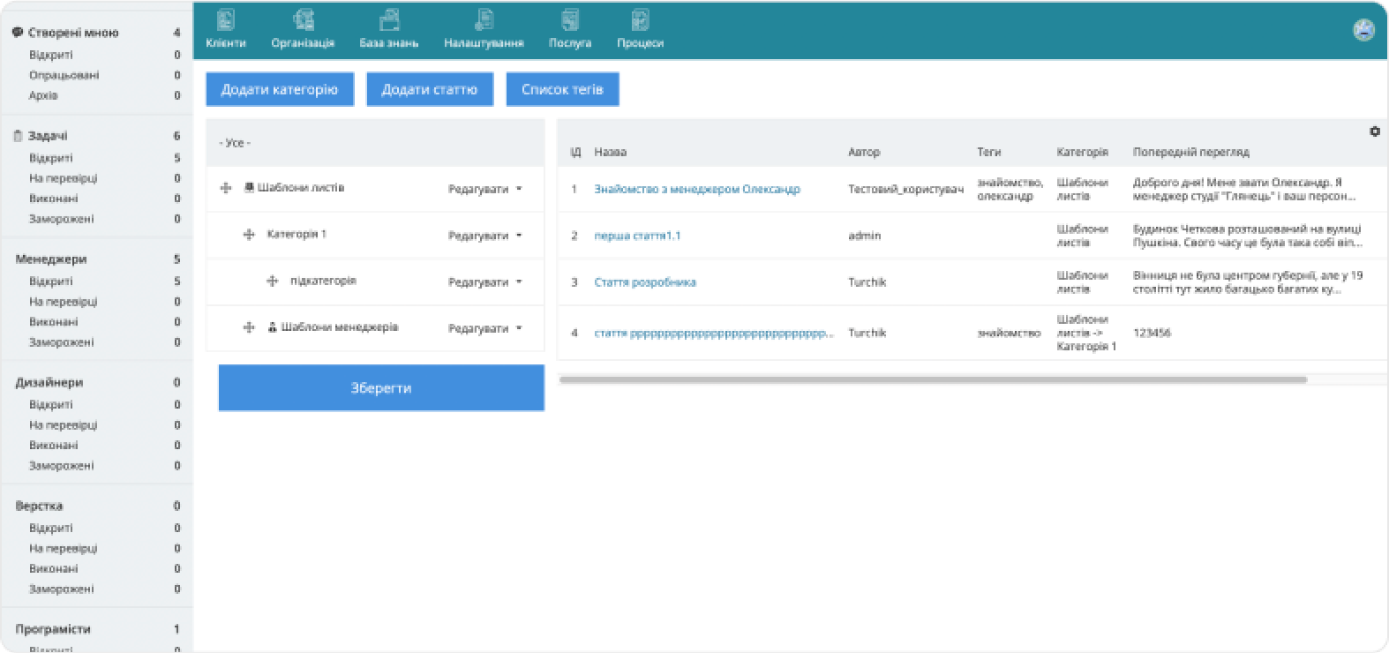The width and height of the screenshot is (1389, 653).
Task: Open article Знайомство з менеджером Олександр
Action: 697,189
